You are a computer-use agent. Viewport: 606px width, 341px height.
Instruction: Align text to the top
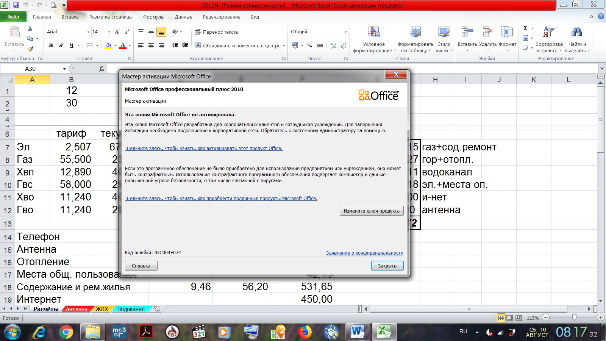(141, 32)
